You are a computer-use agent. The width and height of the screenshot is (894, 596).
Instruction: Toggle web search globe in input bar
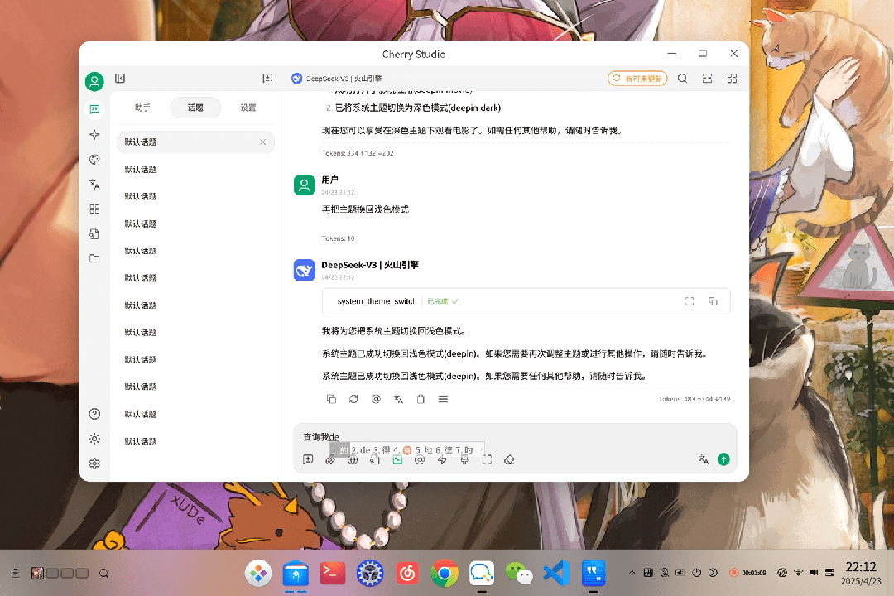click(353, 459)
